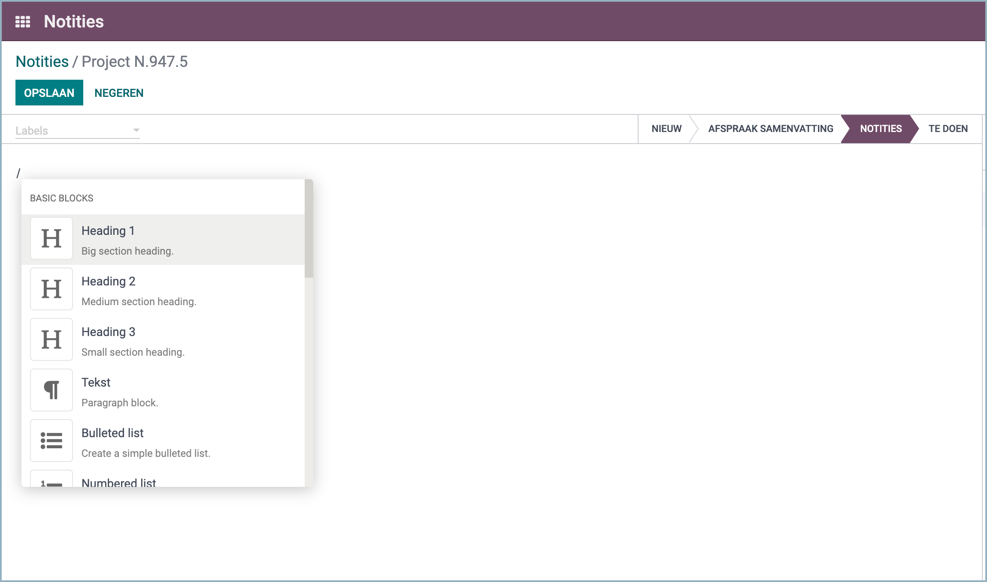Click the Heading 2 H icon
Viewport: 987px width, 582px height.
[x=51, y=289]
